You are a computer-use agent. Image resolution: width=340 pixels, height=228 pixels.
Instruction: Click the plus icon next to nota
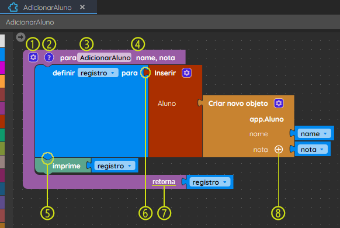[279, 149]
